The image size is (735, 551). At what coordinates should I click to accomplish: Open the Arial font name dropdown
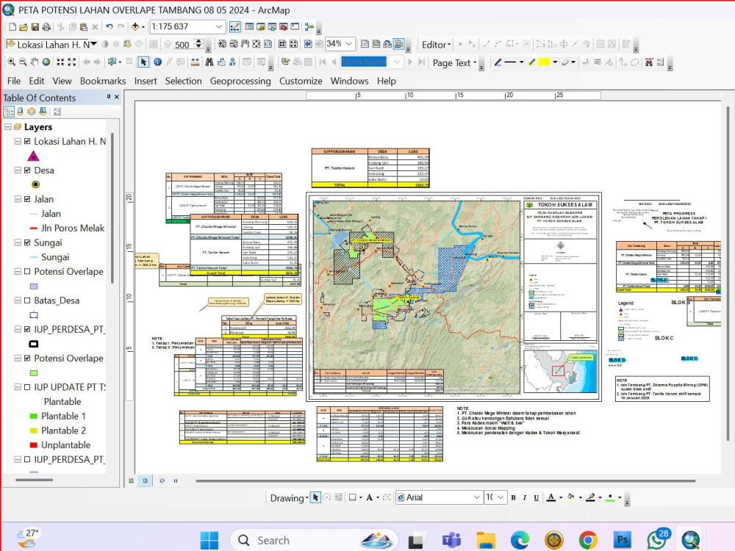tap(477, 497)
